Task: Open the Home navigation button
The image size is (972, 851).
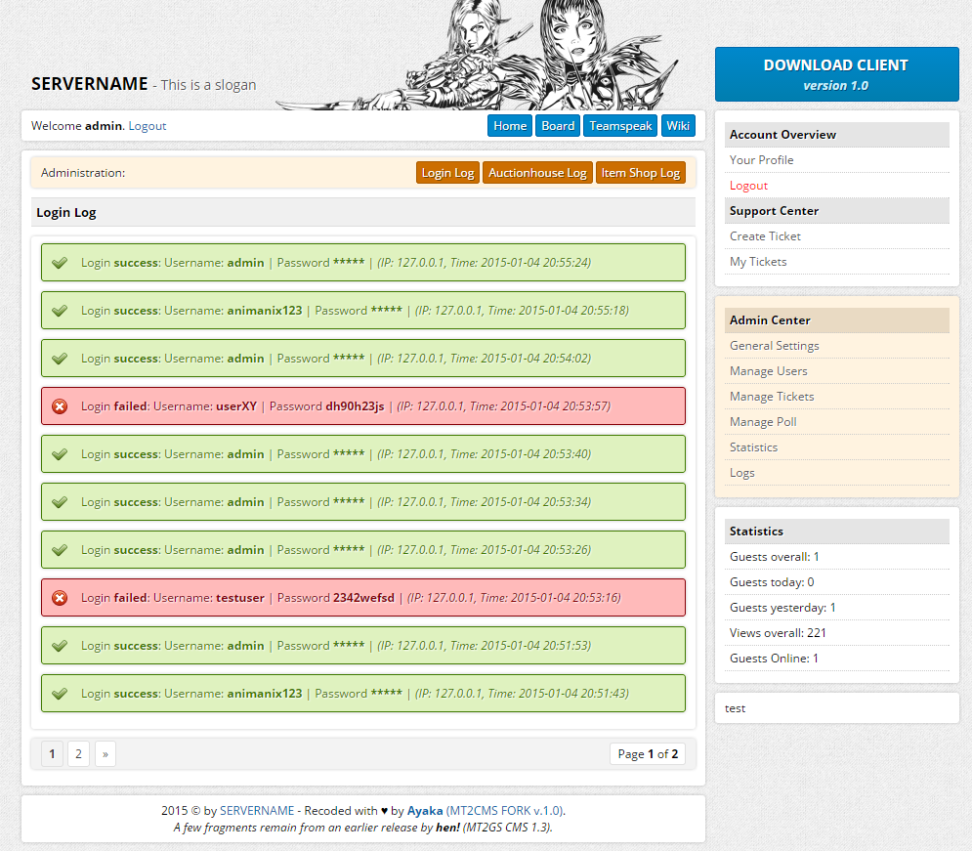Action: coord(510,126)
